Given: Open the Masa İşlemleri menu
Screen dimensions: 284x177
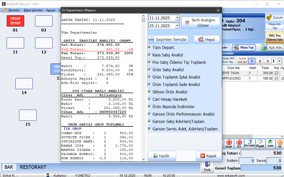Looking at the screenshot, I should (33, 10).
